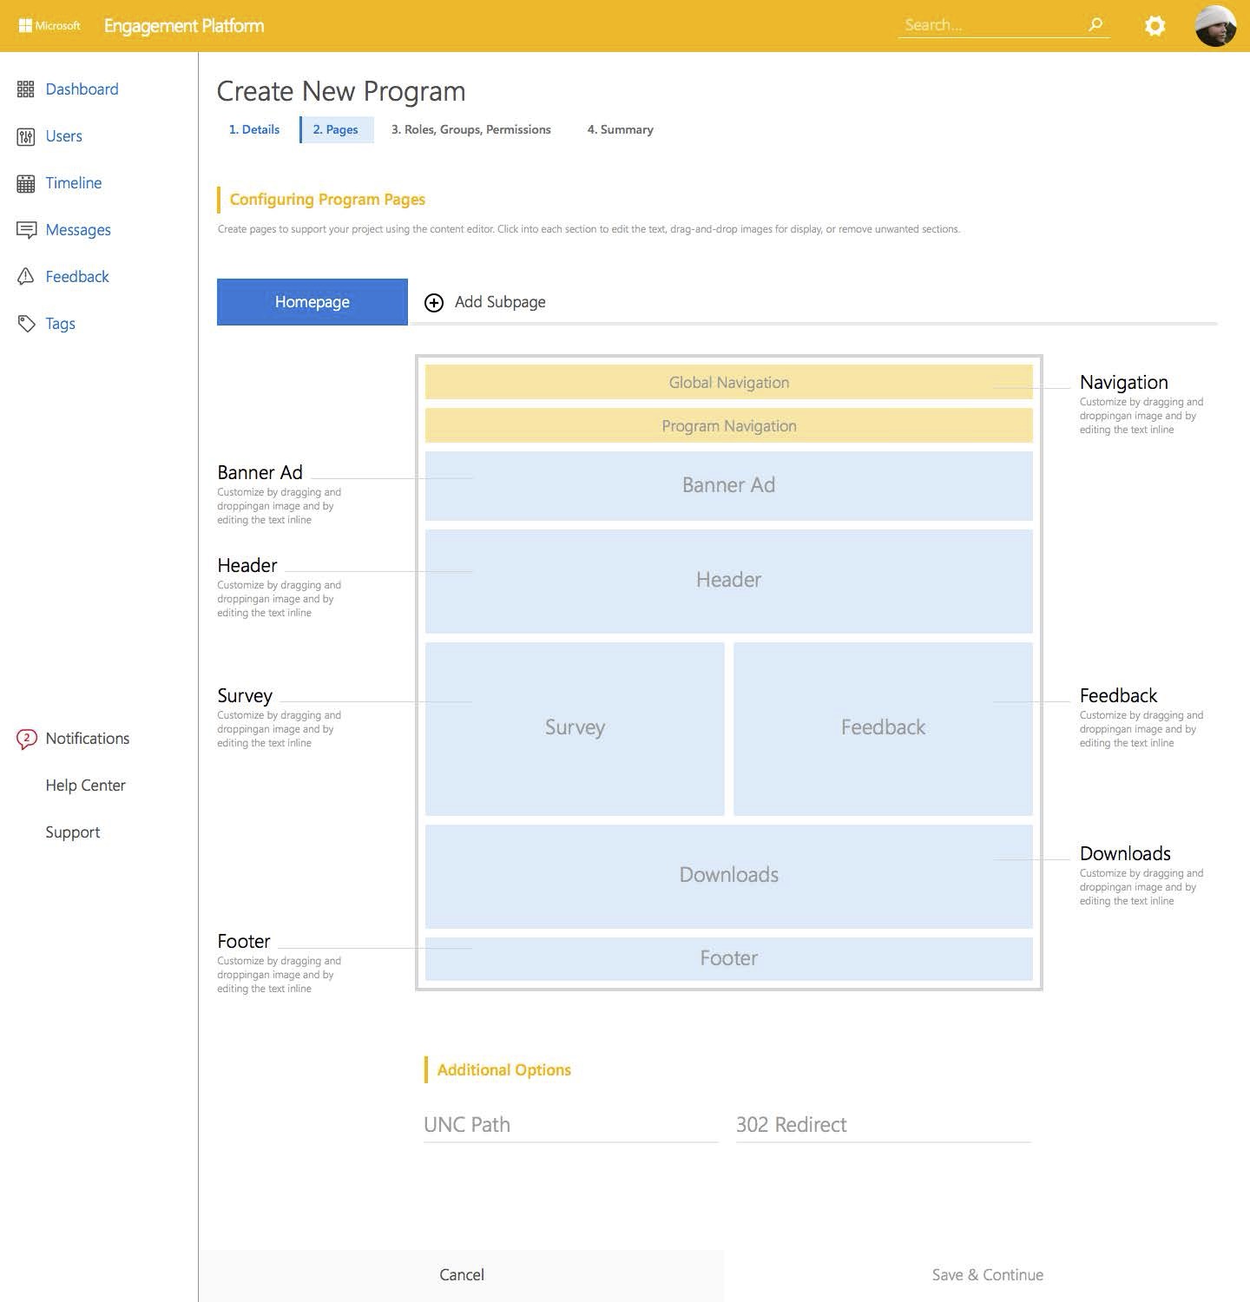Open Notifications link
1250x1302 pixels.
(87, 739)
